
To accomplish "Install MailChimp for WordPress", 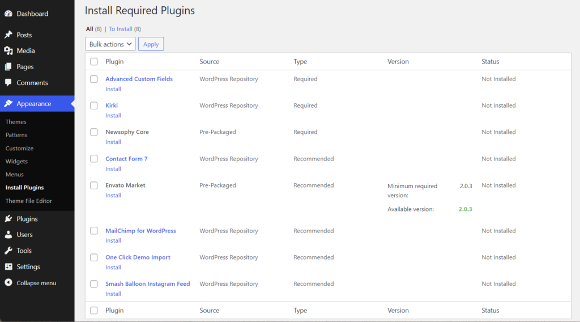I will 113,240.
